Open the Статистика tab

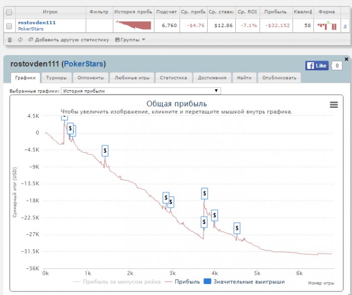(173, 78)
